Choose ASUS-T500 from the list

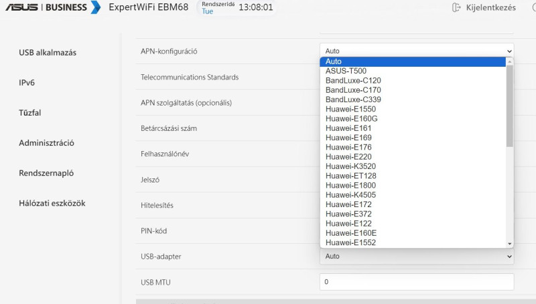413,71
